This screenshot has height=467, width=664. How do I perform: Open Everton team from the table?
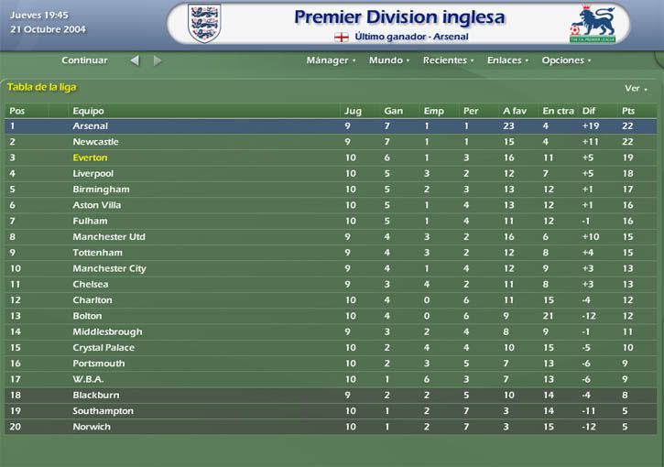pyautogui.click(x=90, y=157)
